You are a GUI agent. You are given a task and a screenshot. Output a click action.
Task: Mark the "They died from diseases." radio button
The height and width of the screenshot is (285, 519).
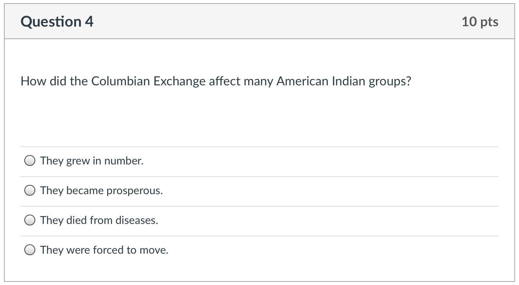coord(30,220)
